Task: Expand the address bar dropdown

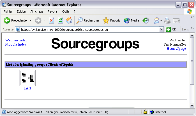Action: tap(162, 30)
